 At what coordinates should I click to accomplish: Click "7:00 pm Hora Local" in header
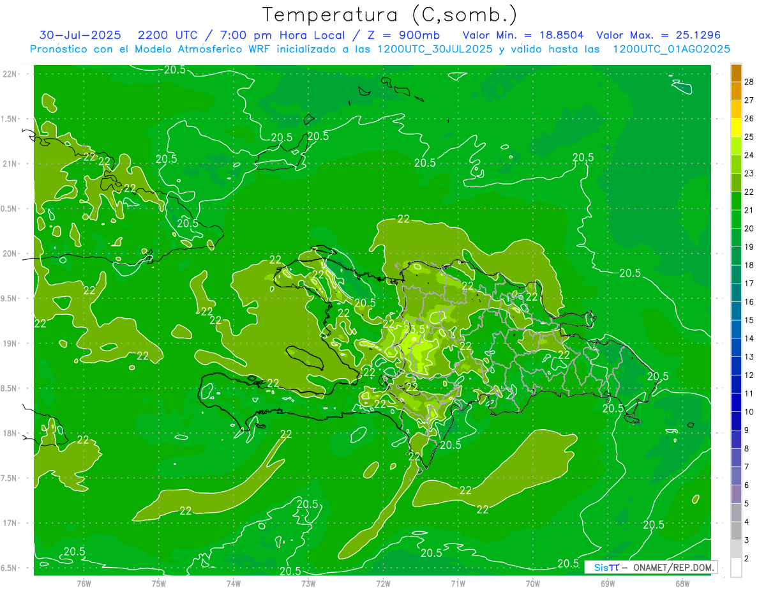click(283, 35)
